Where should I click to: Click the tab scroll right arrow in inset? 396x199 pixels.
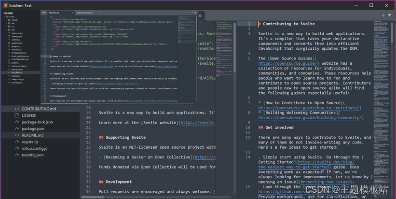45,13
